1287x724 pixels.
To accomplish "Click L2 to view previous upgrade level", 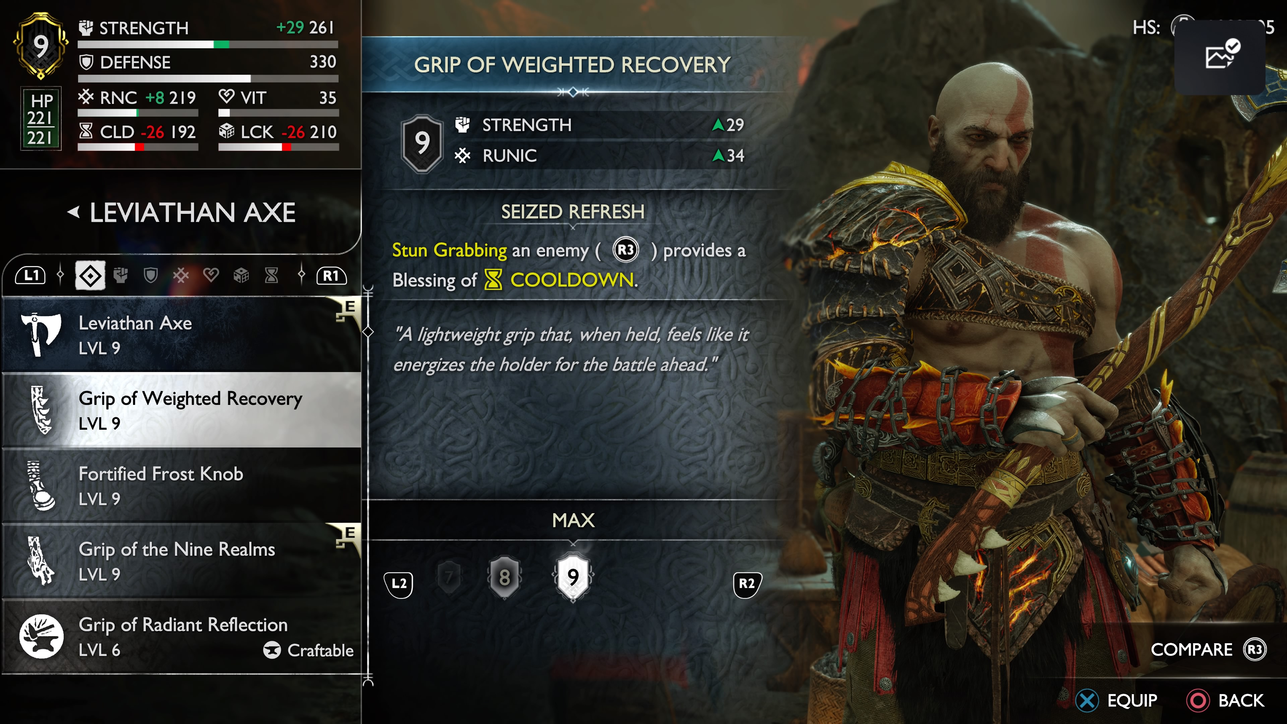I will [x=399, y=584].
